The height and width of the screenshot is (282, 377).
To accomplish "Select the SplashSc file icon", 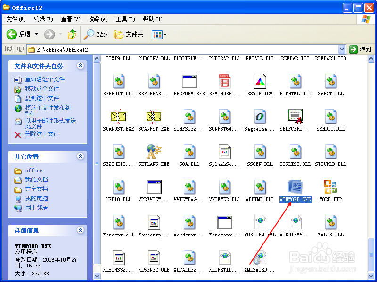I will click(225, 151).
